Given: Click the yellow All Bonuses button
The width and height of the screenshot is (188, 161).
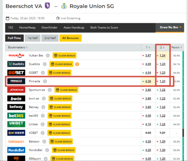Looking at the screenshot, I should [70, 38].
